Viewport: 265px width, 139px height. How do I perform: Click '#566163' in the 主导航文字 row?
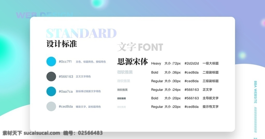(192, 98)
